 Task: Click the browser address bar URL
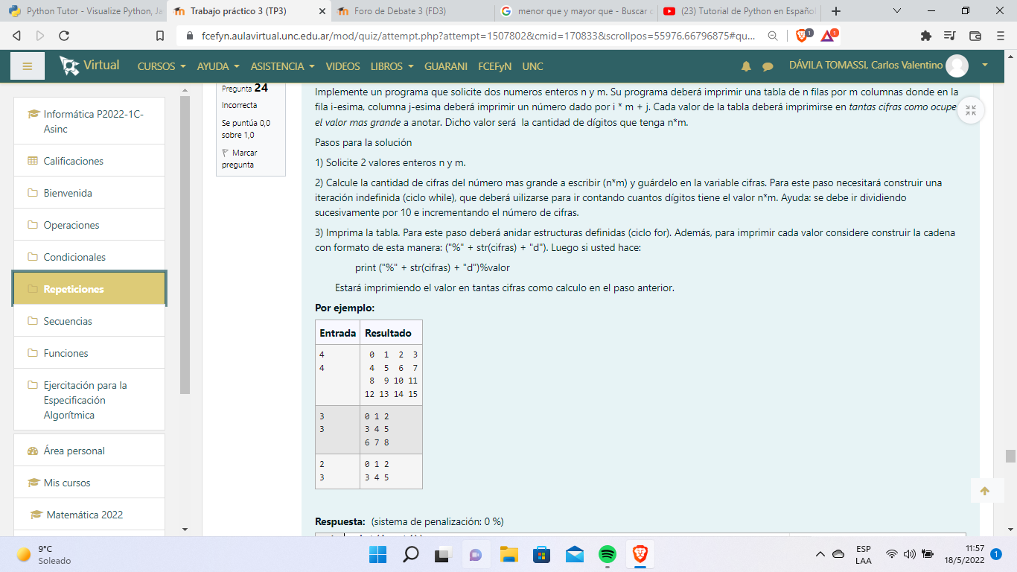(478, 36)
